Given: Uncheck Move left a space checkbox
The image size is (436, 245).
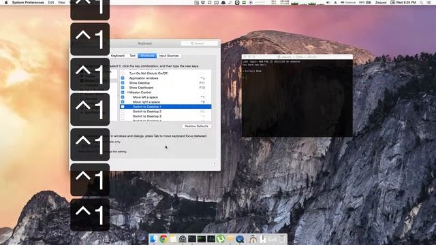Looking at the screenshot, I should pos(123,97).
